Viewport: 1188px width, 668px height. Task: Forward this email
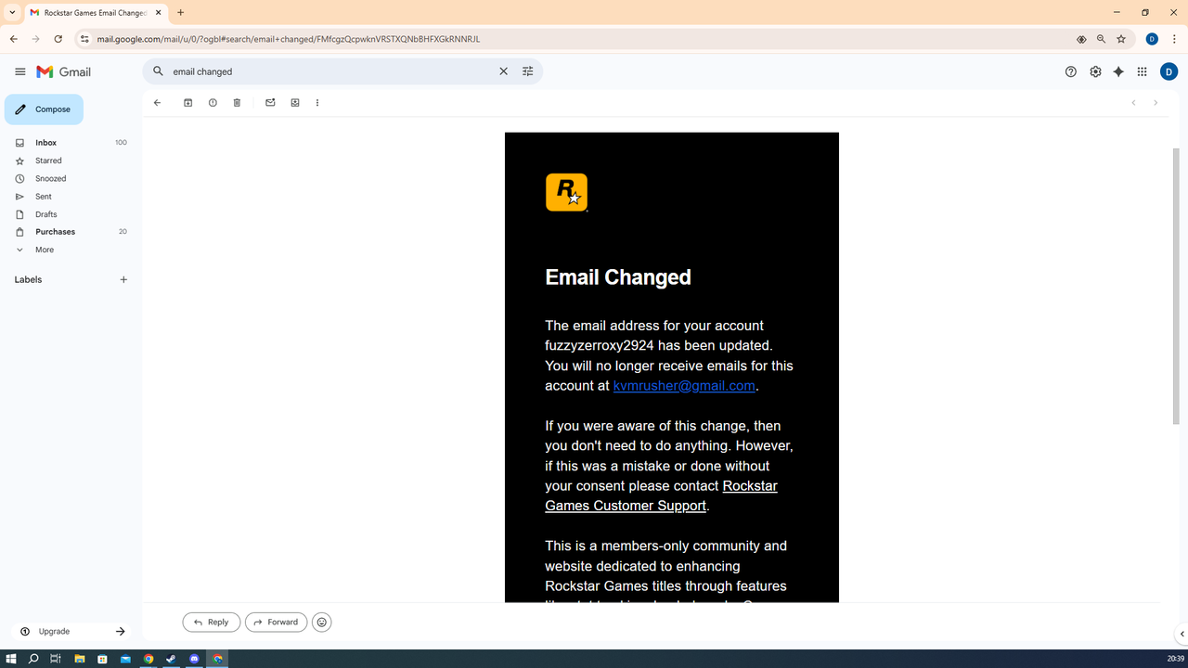[277, 623]
